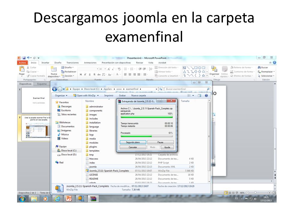
Task: Open the Open with WinZip dropdown arrow
Action: pyautogui.click(x=98, y=96)
